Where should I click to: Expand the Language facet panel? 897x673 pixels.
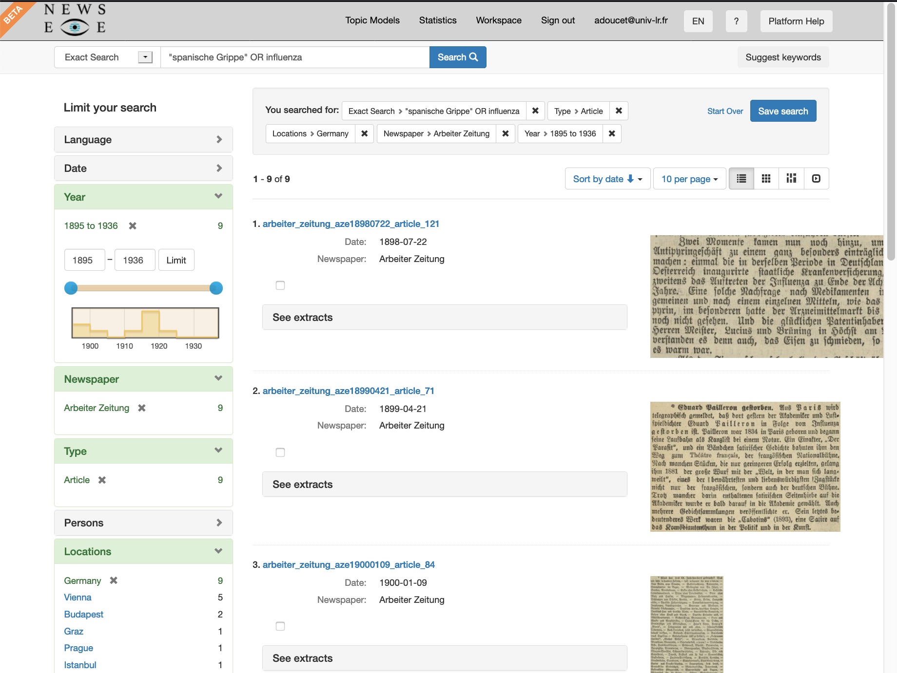[x=143, y=140]
